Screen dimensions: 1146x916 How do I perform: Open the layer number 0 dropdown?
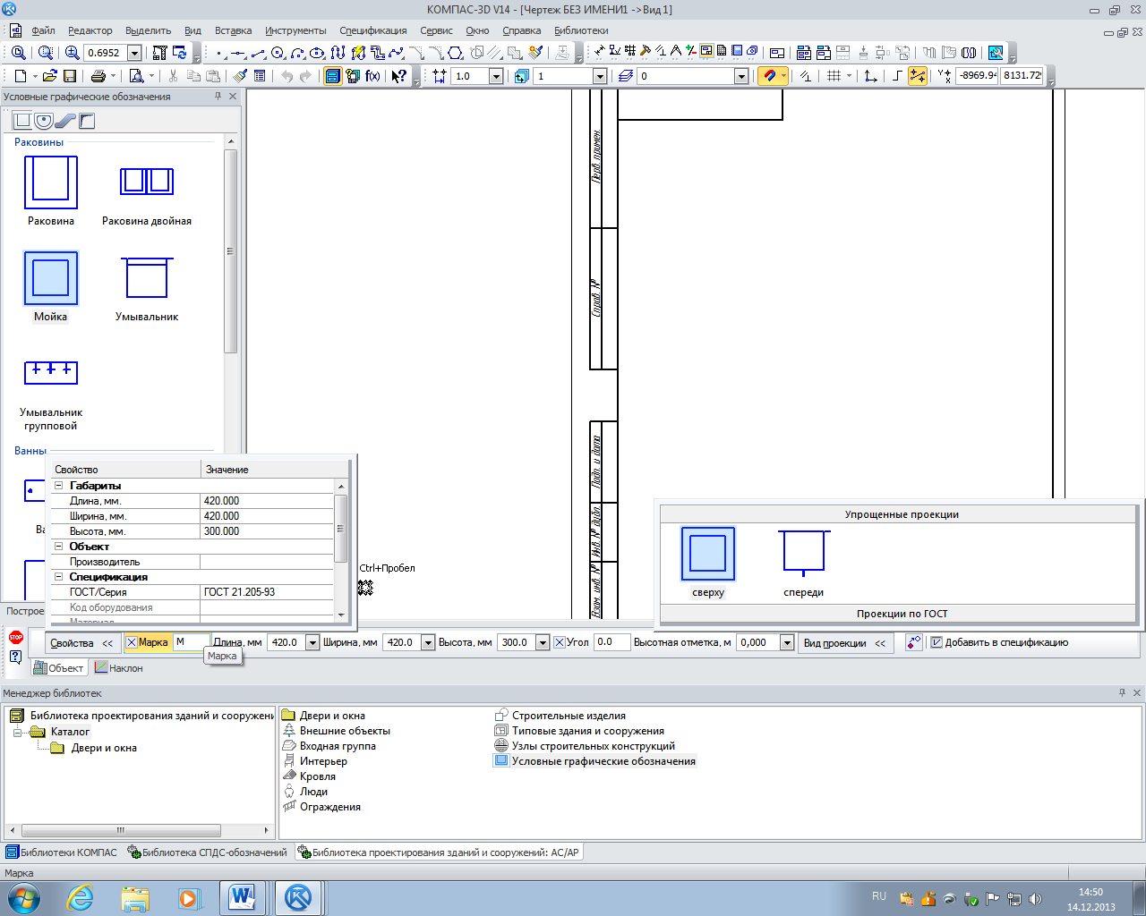tap(741, 76)
